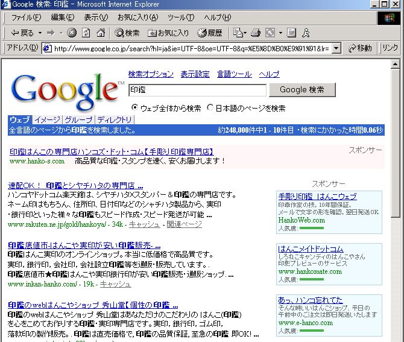Click the Google search text field
404x342 pixels.
(197, 90)
